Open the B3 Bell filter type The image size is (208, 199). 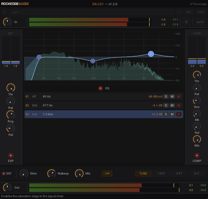click(x=35, y=114)
